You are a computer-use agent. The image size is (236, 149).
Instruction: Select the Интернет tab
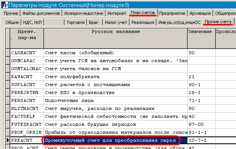pos(117,13)
